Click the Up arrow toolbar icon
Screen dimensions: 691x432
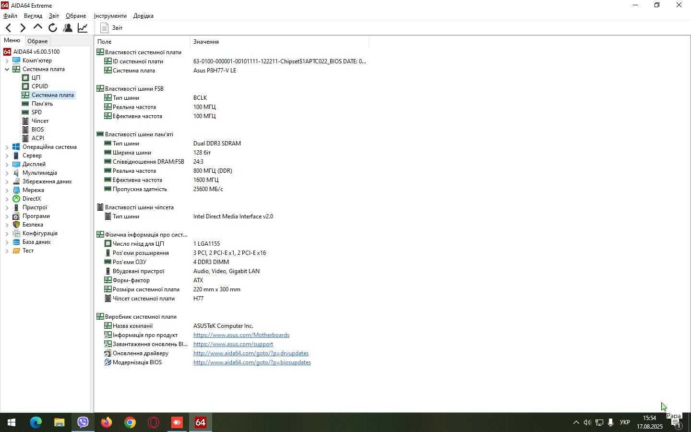click(x=37, y=28)
